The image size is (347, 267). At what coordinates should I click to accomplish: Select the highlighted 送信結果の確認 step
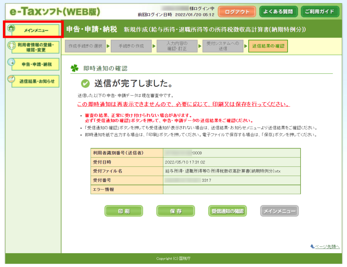point(268,46)
